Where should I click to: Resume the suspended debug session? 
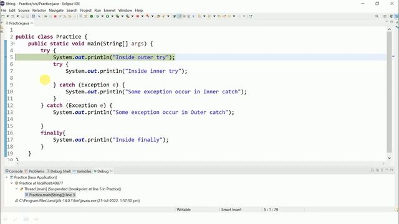click(x=46, y=16)
